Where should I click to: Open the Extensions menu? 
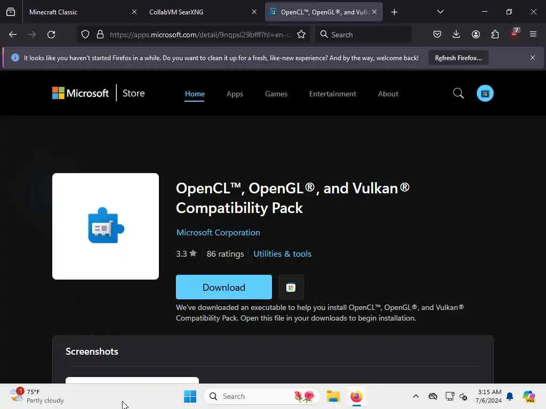point(495,35)
